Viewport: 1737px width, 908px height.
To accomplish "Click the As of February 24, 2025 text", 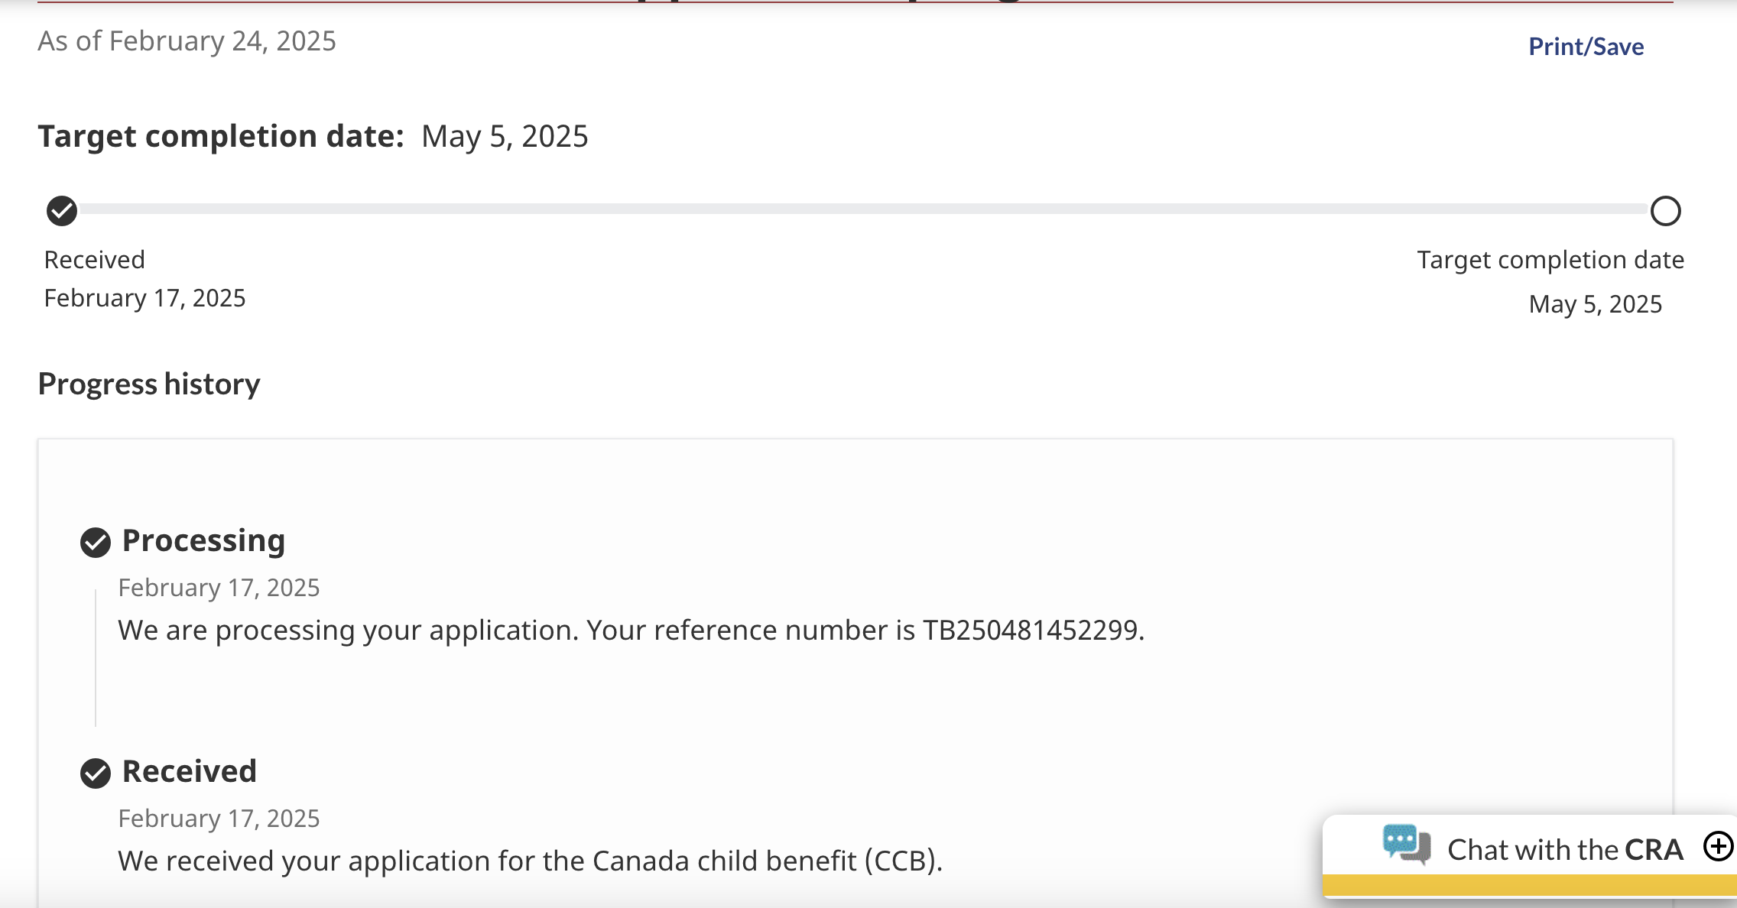I will pyautogui.click(x=187, y=41).
